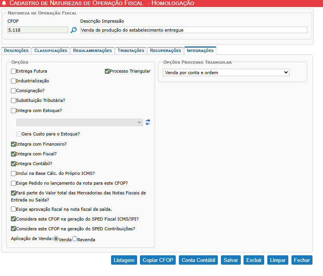Click the CFOP code input field
This screenshot has height=276, width=323.
[x=38, y=30]
